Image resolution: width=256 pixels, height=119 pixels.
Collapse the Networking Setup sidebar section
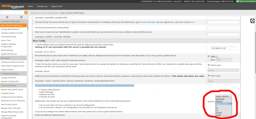tap(25, 74)
